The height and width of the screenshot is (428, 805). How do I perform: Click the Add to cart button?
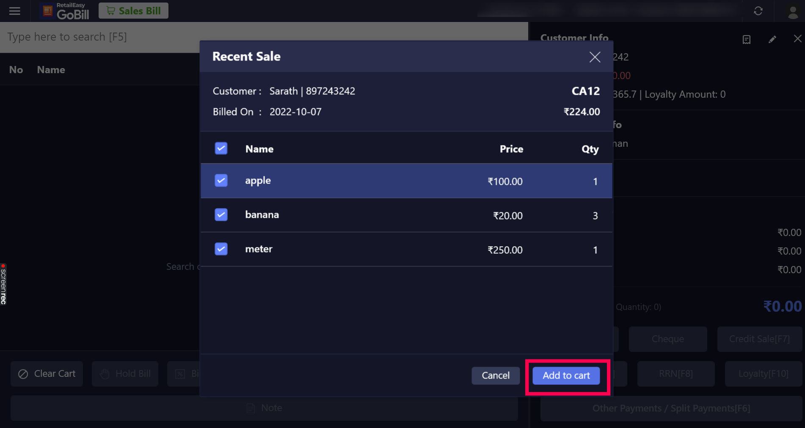point(566,376)
